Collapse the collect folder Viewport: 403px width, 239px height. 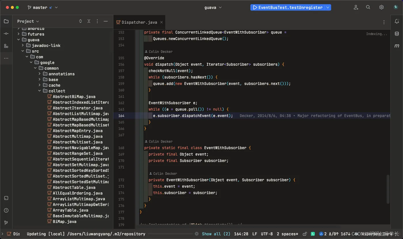(x=40, y=91)
